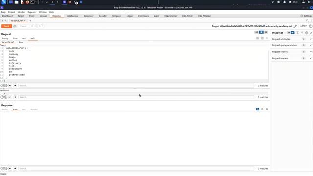
Task: Go to the next request with the forward arrow beside Cancel
Action: (40, 26)
